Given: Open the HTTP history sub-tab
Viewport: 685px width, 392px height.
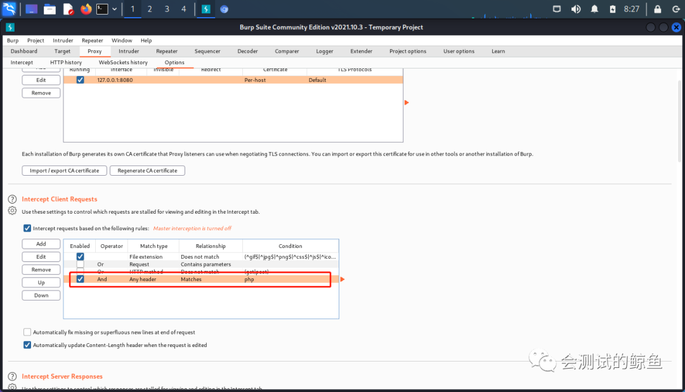Looking at the screenshot, I should point(66,63).
